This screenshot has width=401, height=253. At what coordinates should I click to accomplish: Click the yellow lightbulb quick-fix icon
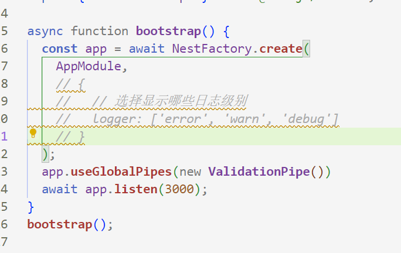coord(33,134)
